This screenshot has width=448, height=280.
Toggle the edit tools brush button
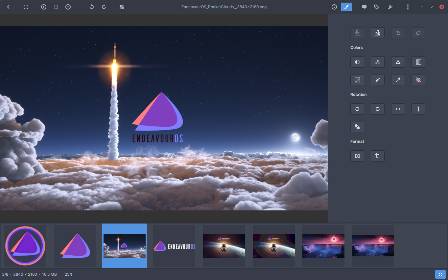(346, 7)
